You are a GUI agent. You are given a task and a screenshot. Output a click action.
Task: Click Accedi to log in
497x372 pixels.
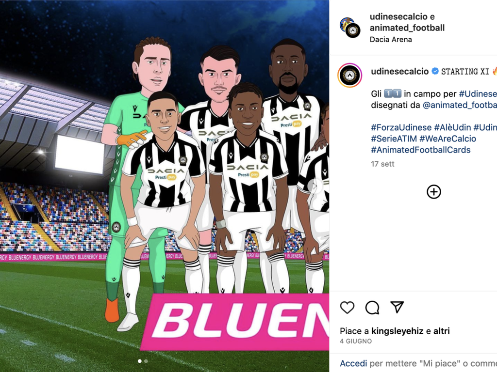(353, 363)
